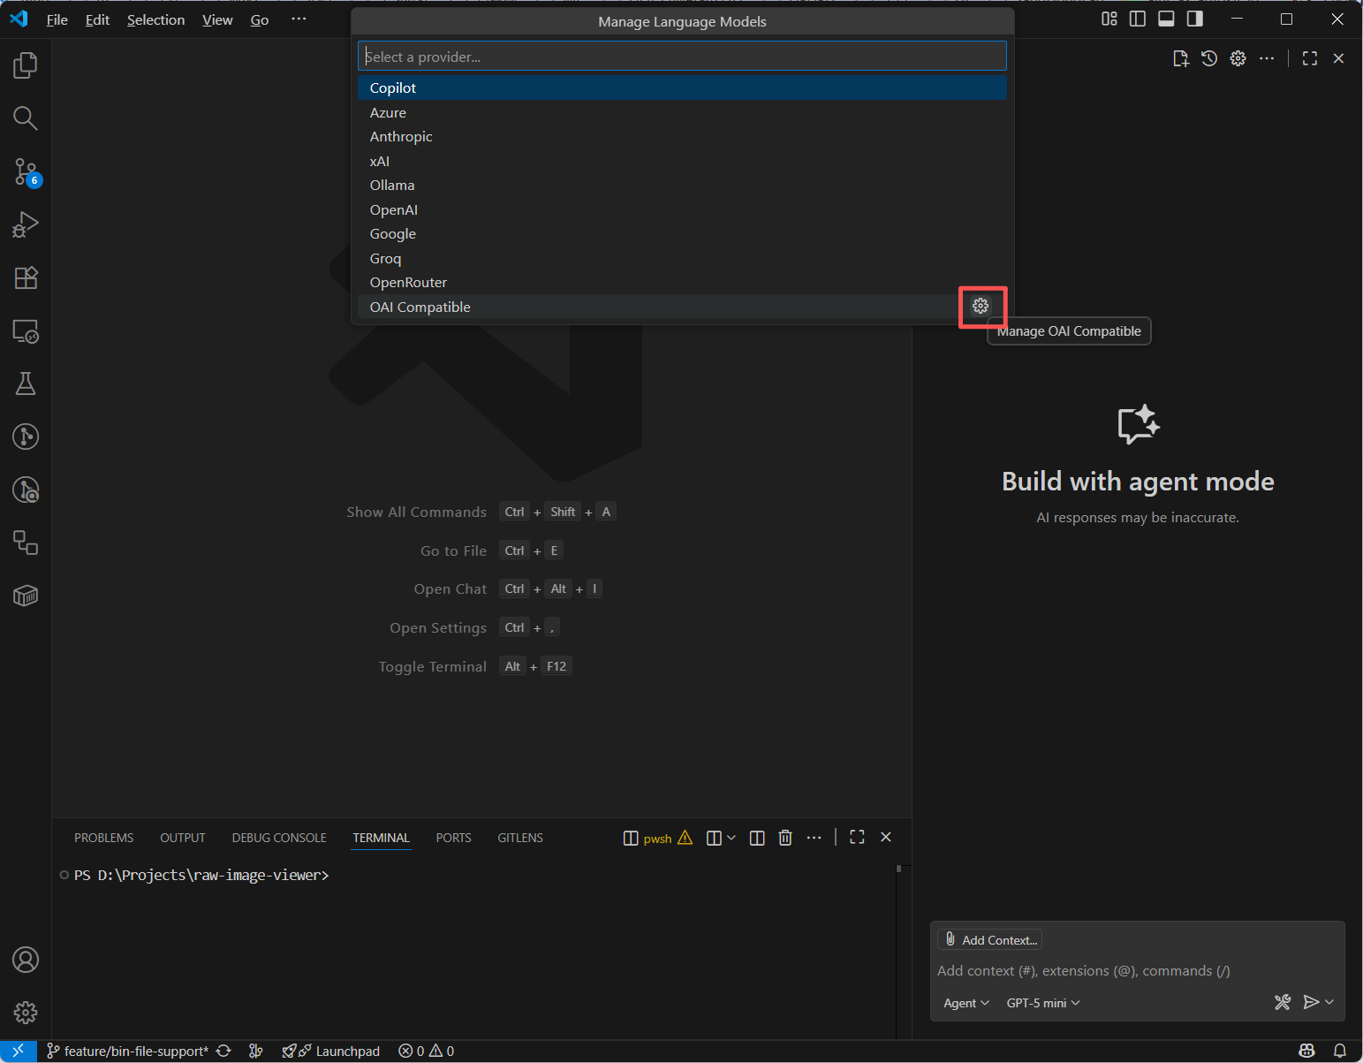Focus the chat message input field
This screenshot has height=1063, width=1363.
pos(1137,970)
